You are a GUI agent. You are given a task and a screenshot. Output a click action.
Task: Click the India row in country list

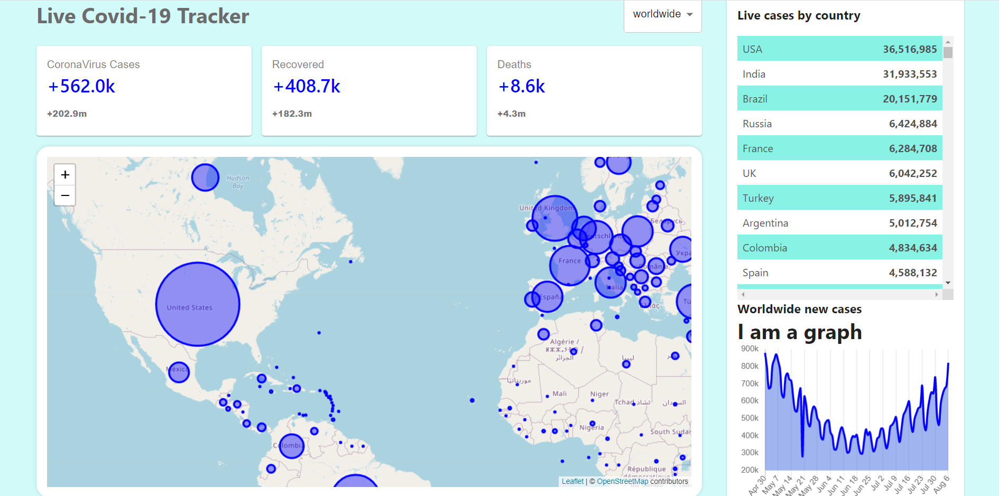click(x=839, y=73)
